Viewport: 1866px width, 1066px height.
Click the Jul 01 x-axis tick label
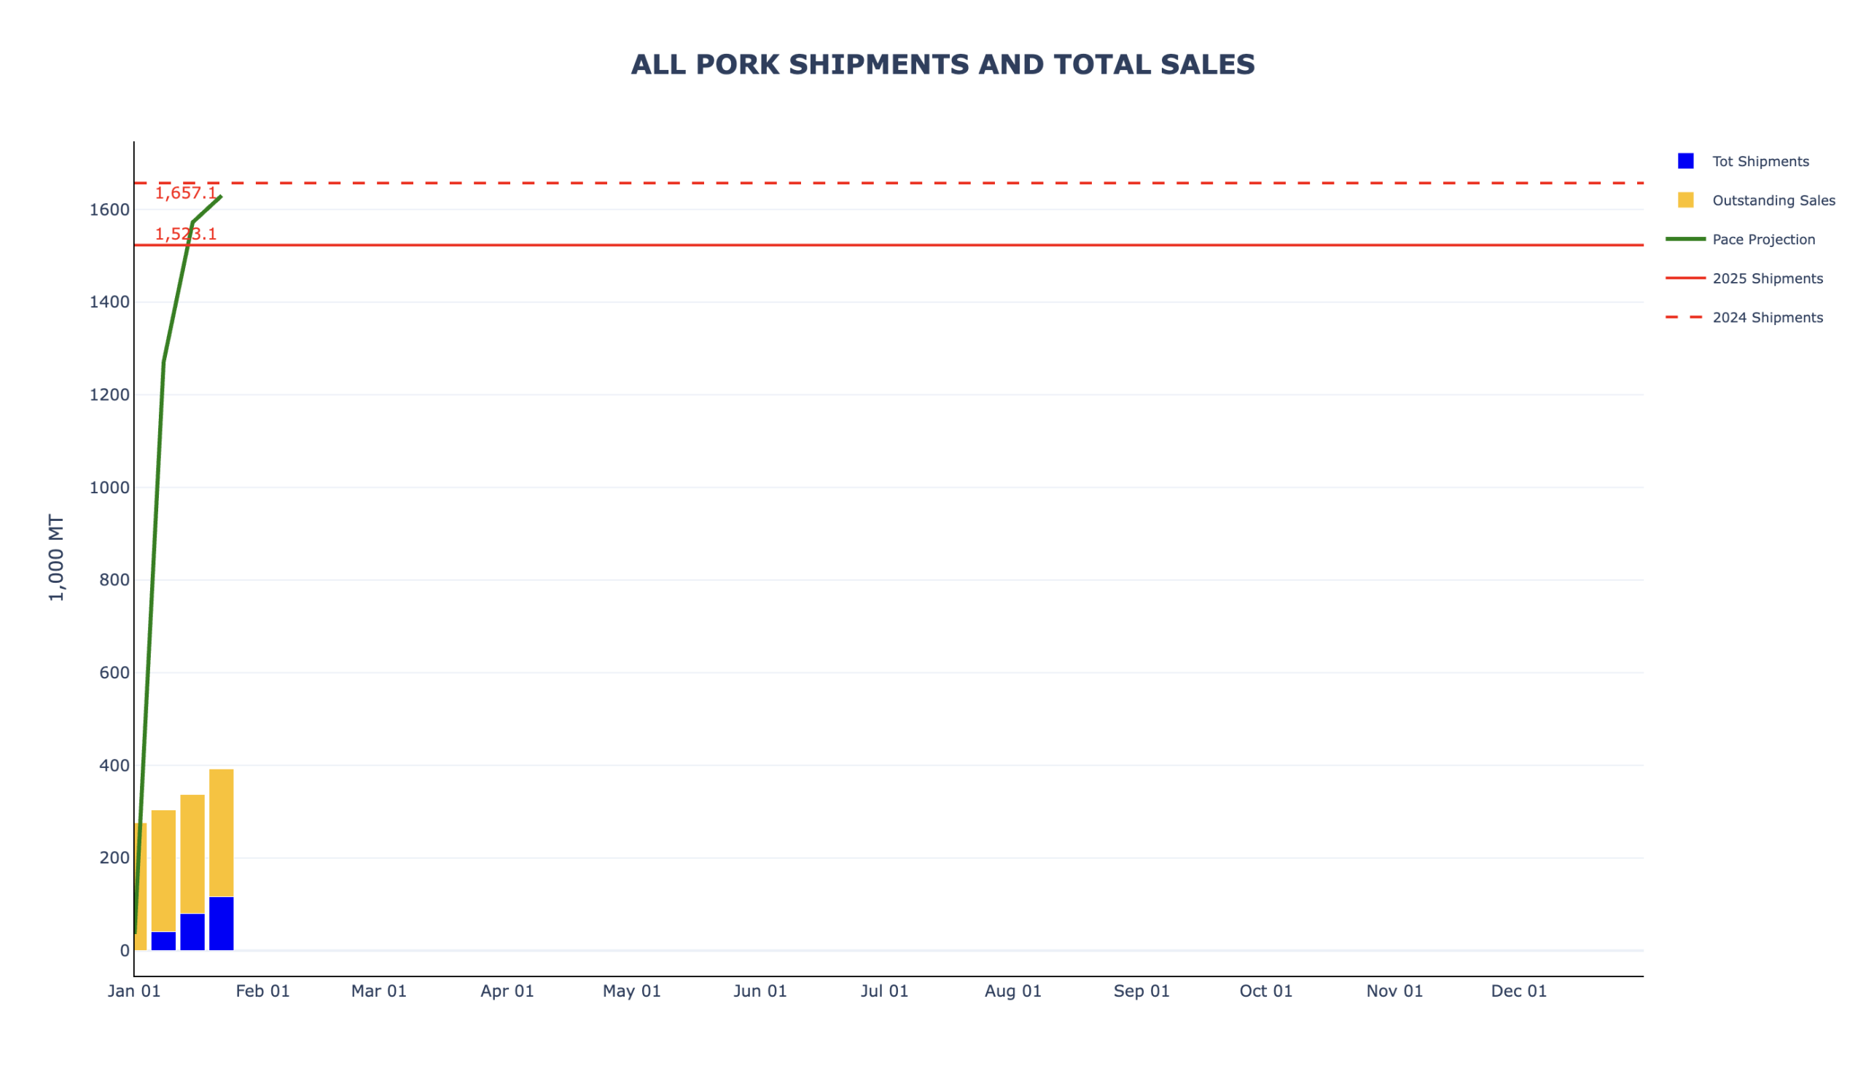click(x=884, y=992)
